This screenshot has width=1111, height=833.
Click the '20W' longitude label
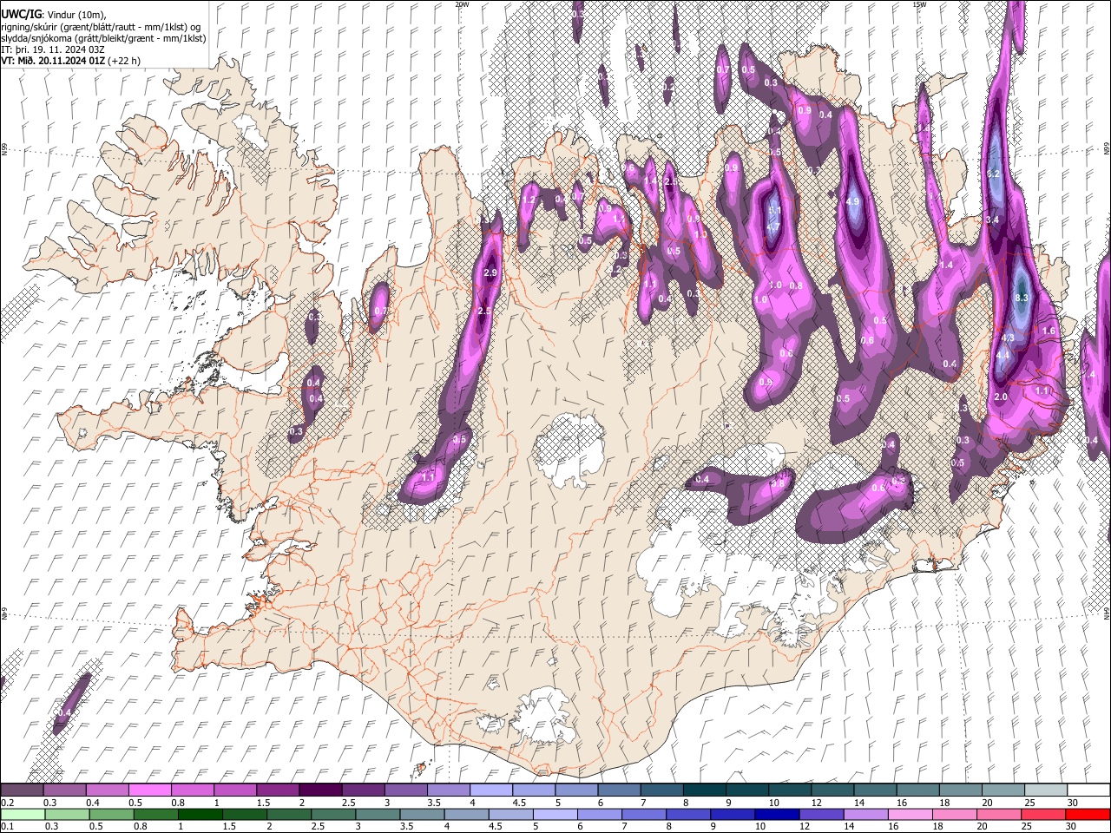pos(462,4)
